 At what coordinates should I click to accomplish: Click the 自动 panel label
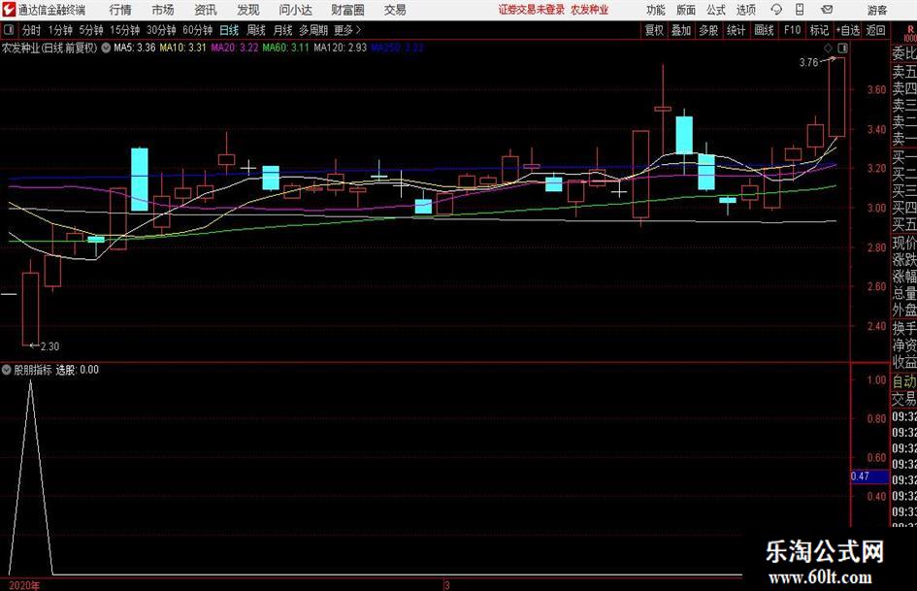pos(904,381)
